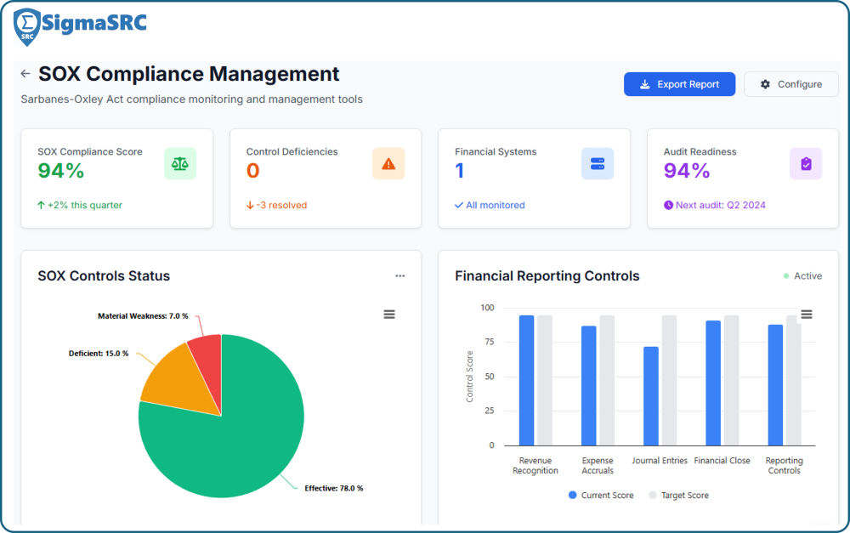Click the green balance scale icon
This screenshot has width=850, height=533.
click(x=180, y=164)
